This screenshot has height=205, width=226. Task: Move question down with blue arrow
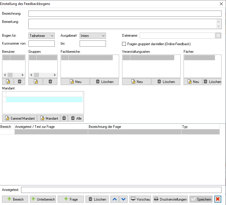124,199
